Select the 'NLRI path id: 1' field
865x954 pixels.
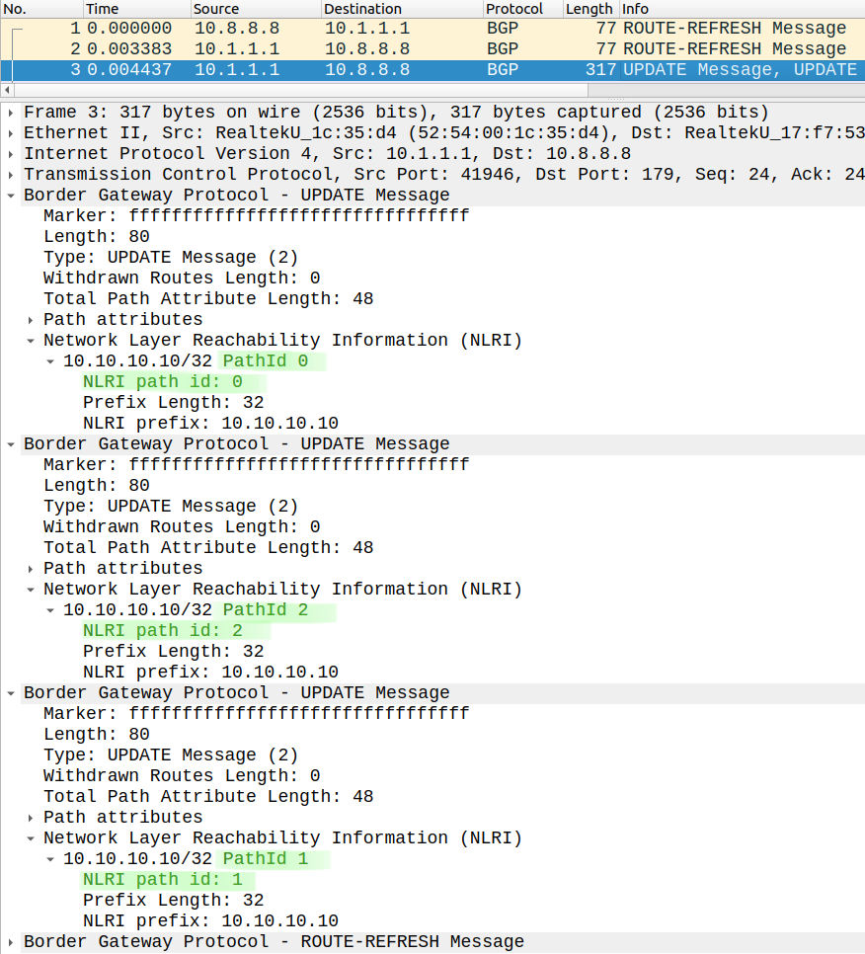point(163,879)
